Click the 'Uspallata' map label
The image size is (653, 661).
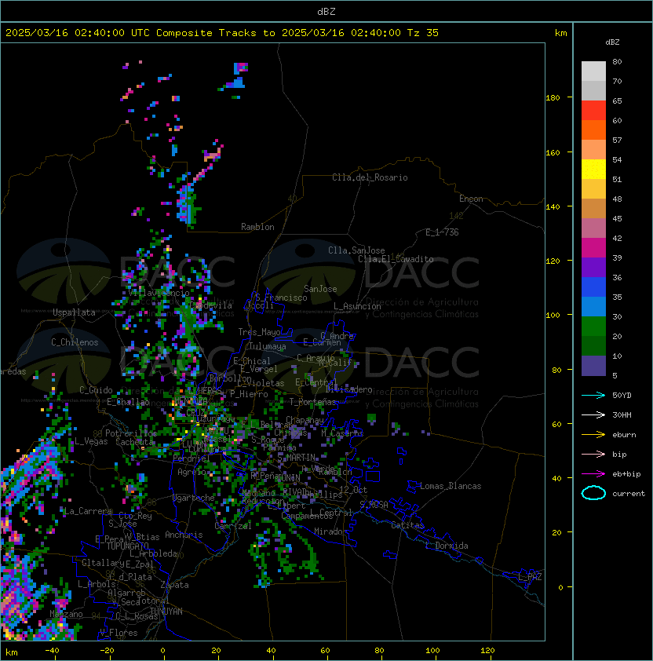[x=74, y=312]
